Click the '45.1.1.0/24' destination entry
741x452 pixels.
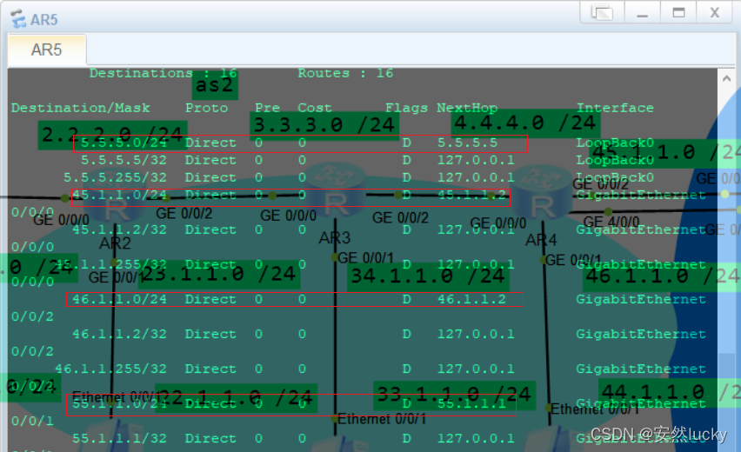pyautogui.click(x=119, y=195)
